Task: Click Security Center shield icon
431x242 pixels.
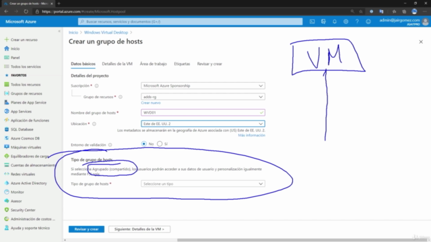Action: tap(7, 210)
